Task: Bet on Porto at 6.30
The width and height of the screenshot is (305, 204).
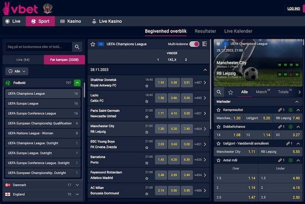Action: [x=187, y=160]
